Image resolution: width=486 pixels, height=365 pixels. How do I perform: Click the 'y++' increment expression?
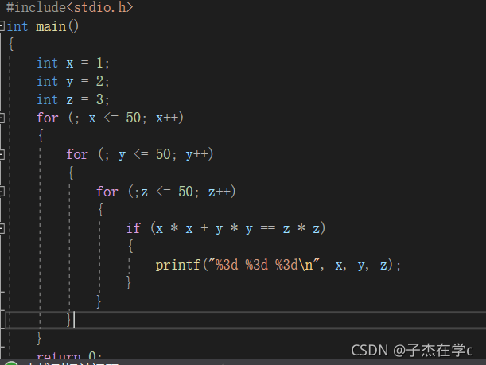point(197,154)
